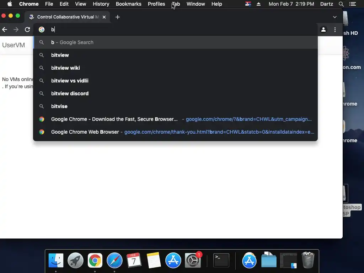Open the Bookmarks menu

(x=129, y=4)
